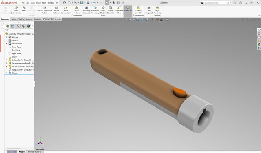Save the assembly with the floppy icon
Viewport: 261px width, 153px height.
click(82, 3)
